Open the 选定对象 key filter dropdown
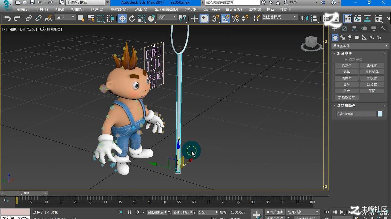391x219 pixels. [x=303, y=212]
